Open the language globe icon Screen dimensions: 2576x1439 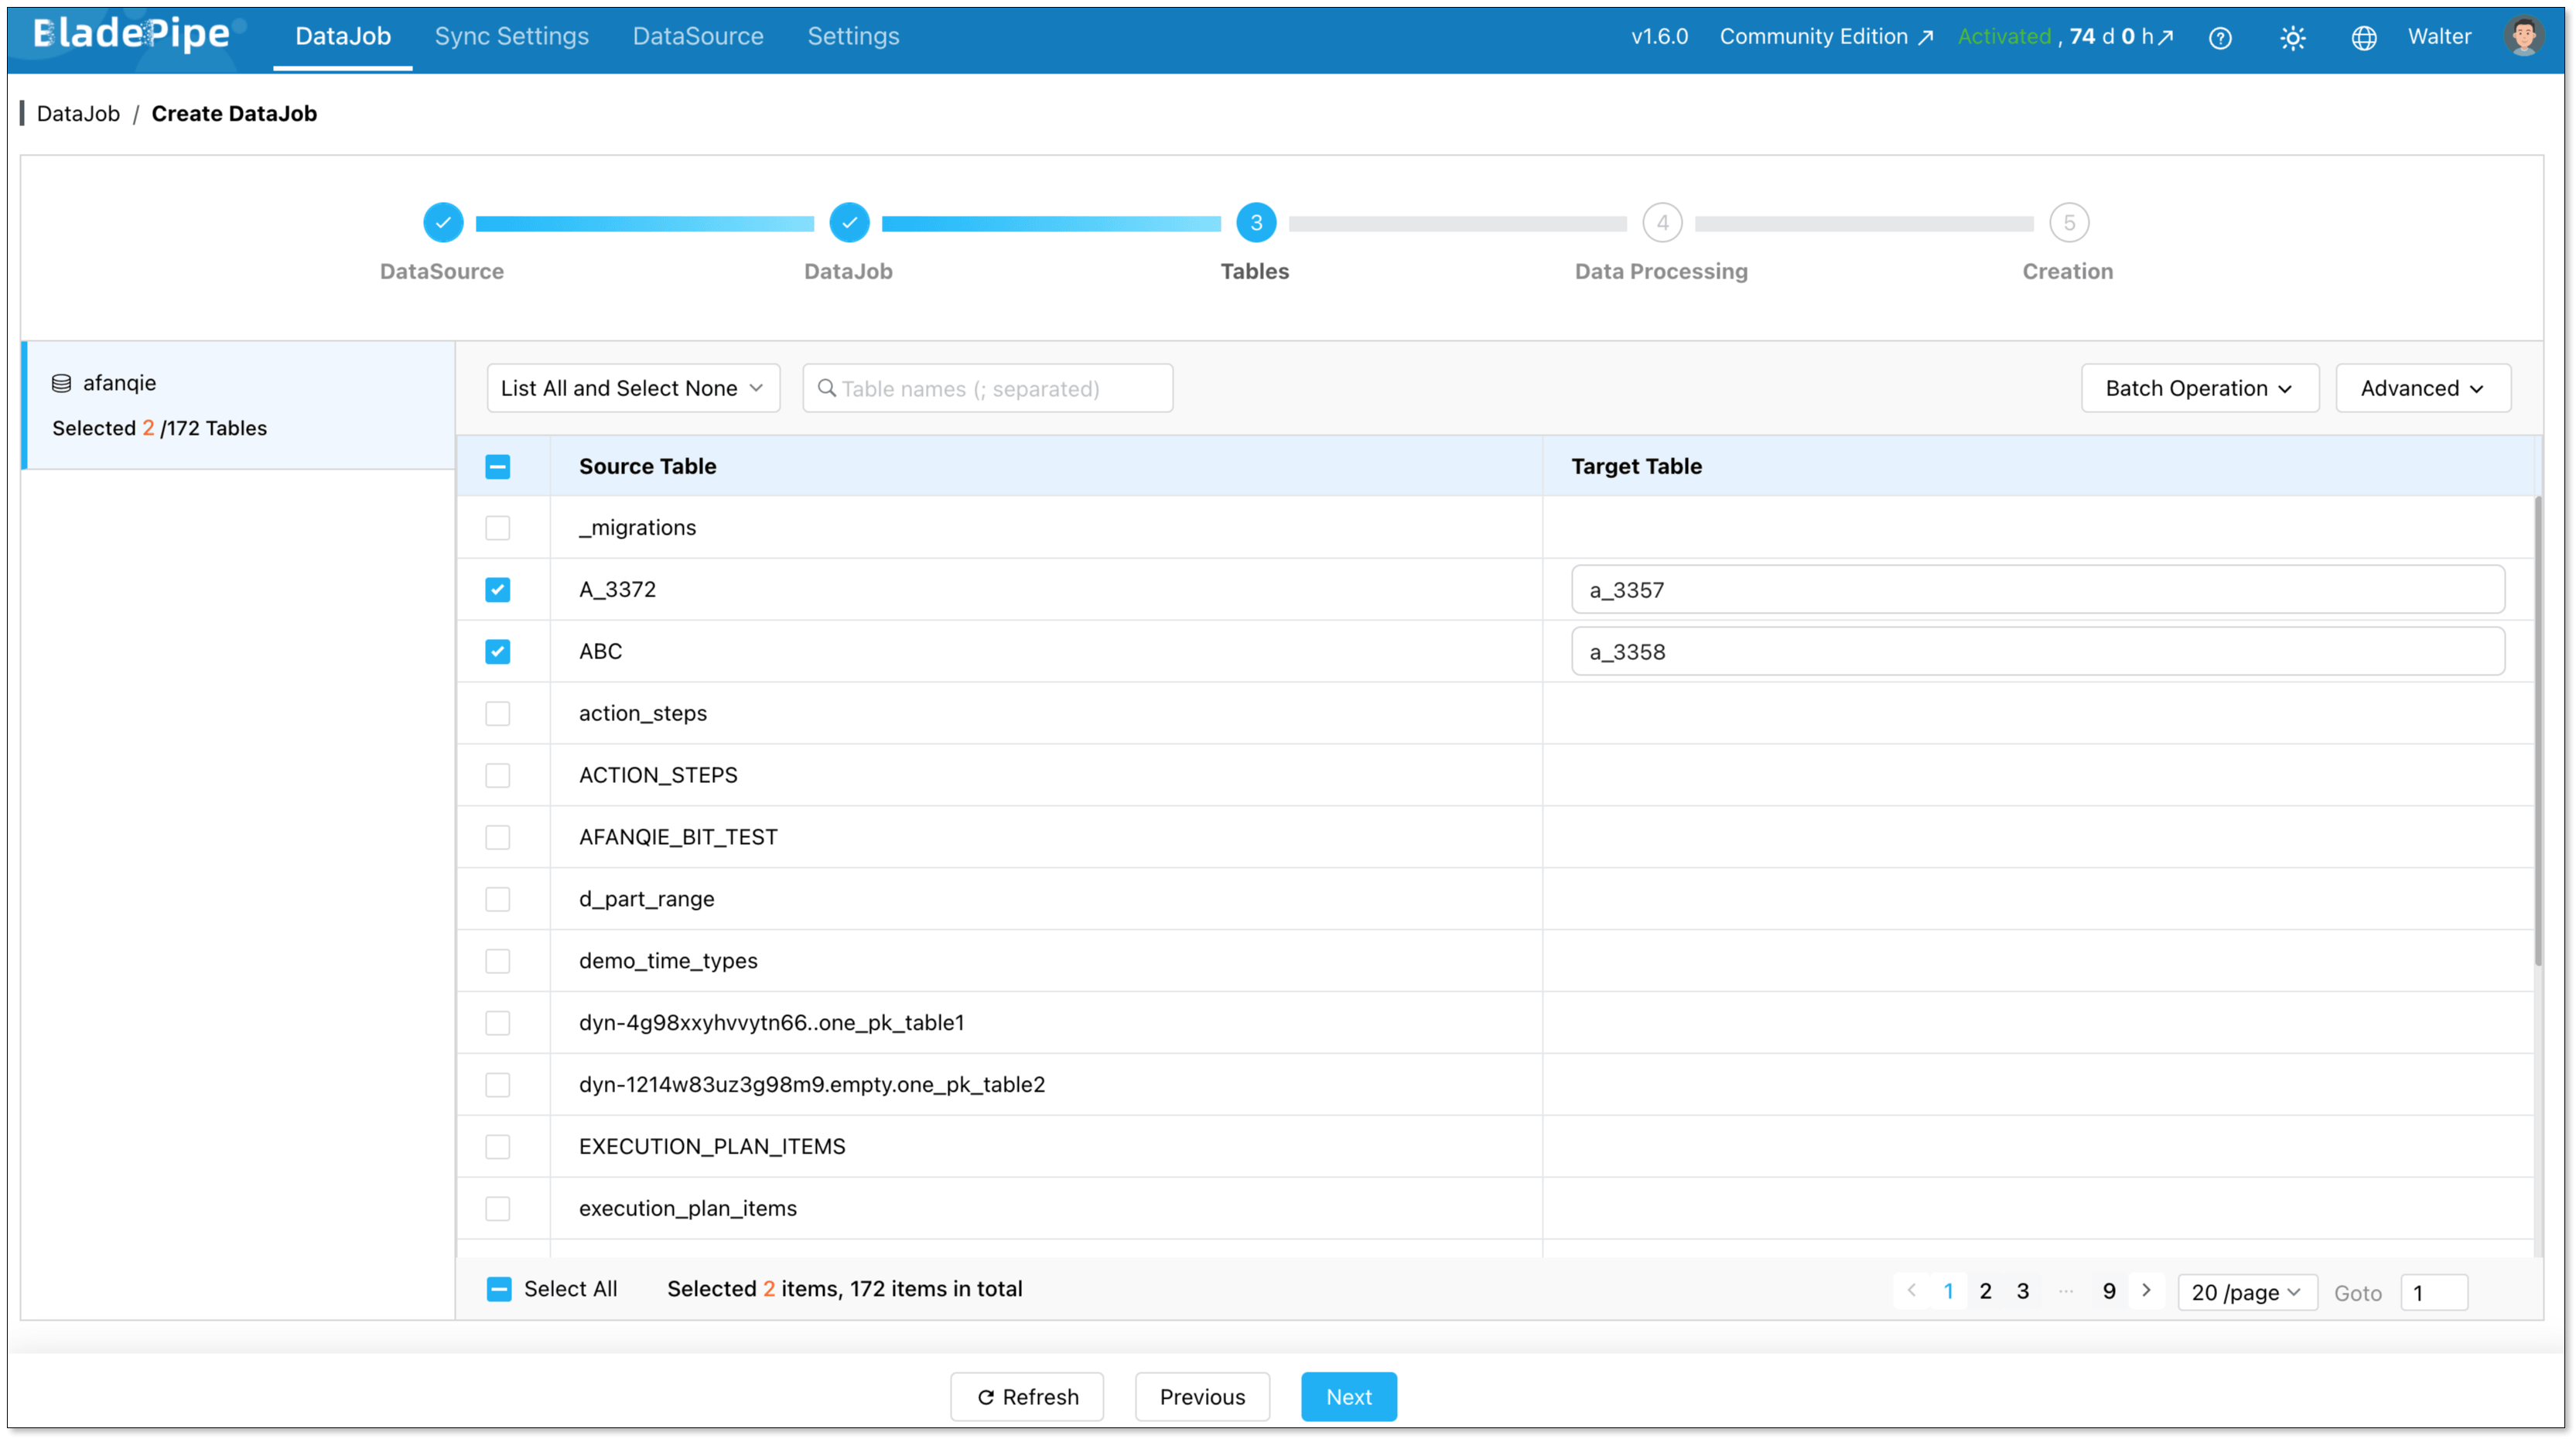[2363, 37]
